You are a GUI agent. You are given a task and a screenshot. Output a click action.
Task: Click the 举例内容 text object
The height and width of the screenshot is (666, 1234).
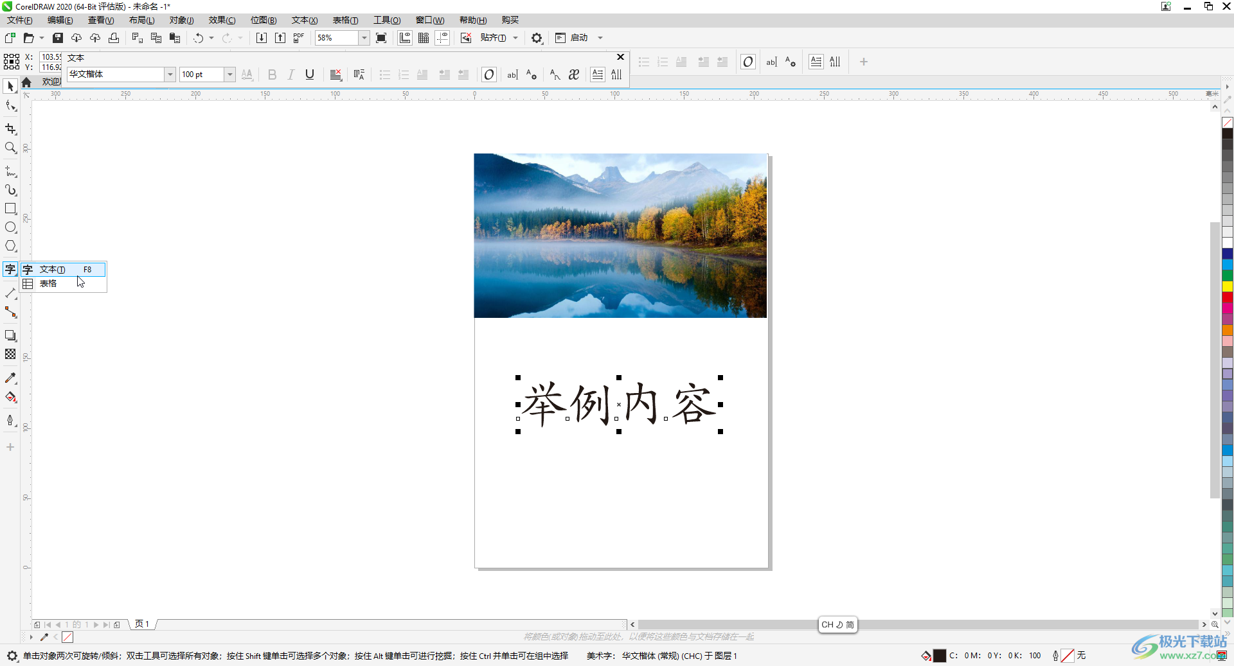(619, 405)
